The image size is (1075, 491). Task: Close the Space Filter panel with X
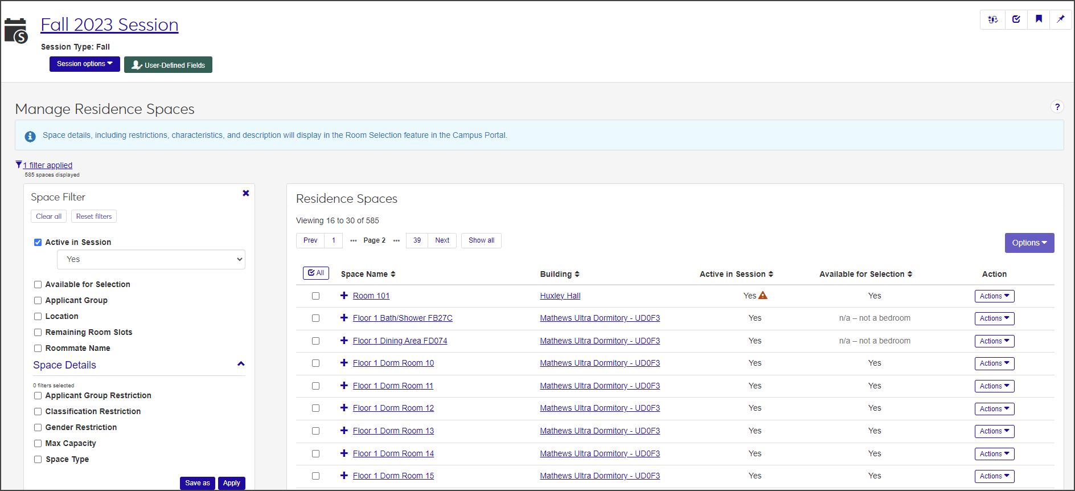[246, 193]
